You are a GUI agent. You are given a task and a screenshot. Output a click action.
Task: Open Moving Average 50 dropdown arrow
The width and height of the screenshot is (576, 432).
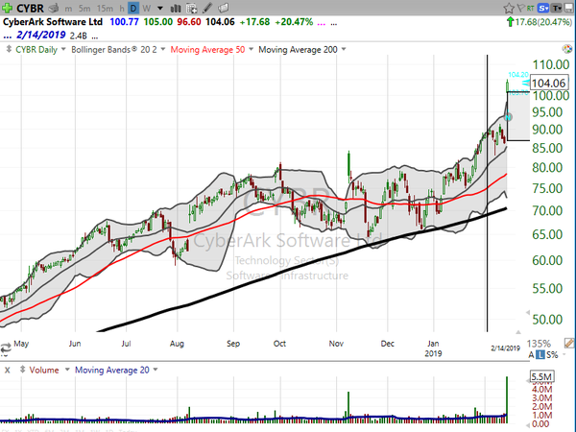[252, 49]
